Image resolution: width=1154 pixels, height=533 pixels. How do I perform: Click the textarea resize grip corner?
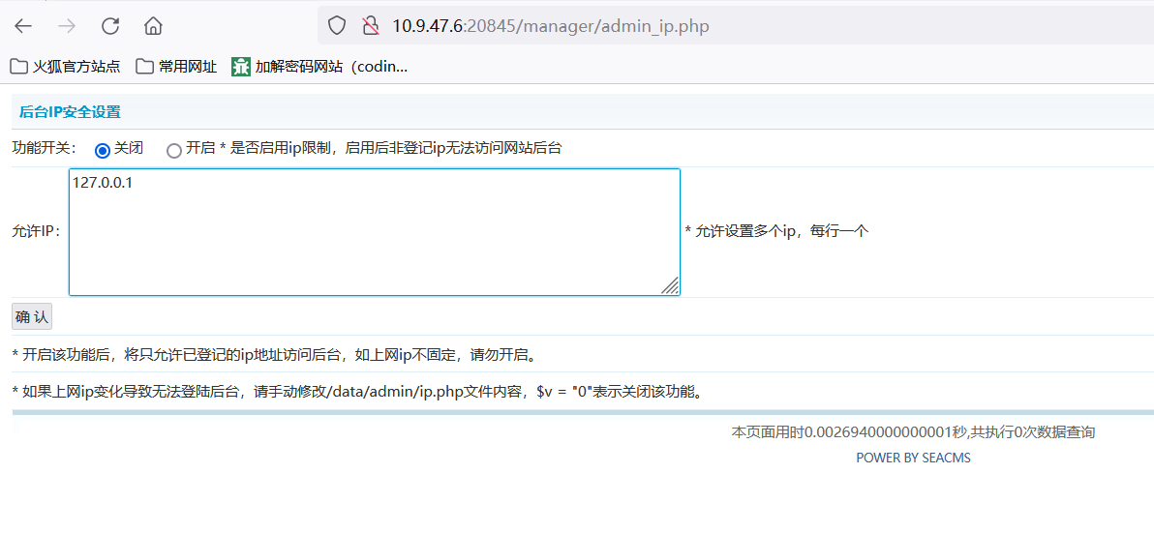(671, 286)
